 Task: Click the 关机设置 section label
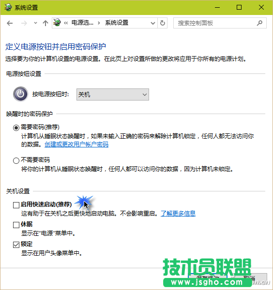coord(18,191)
